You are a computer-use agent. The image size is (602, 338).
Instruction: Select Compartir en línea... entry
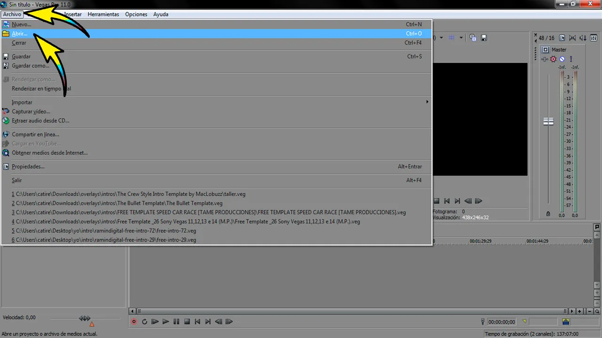click(216, 134)
